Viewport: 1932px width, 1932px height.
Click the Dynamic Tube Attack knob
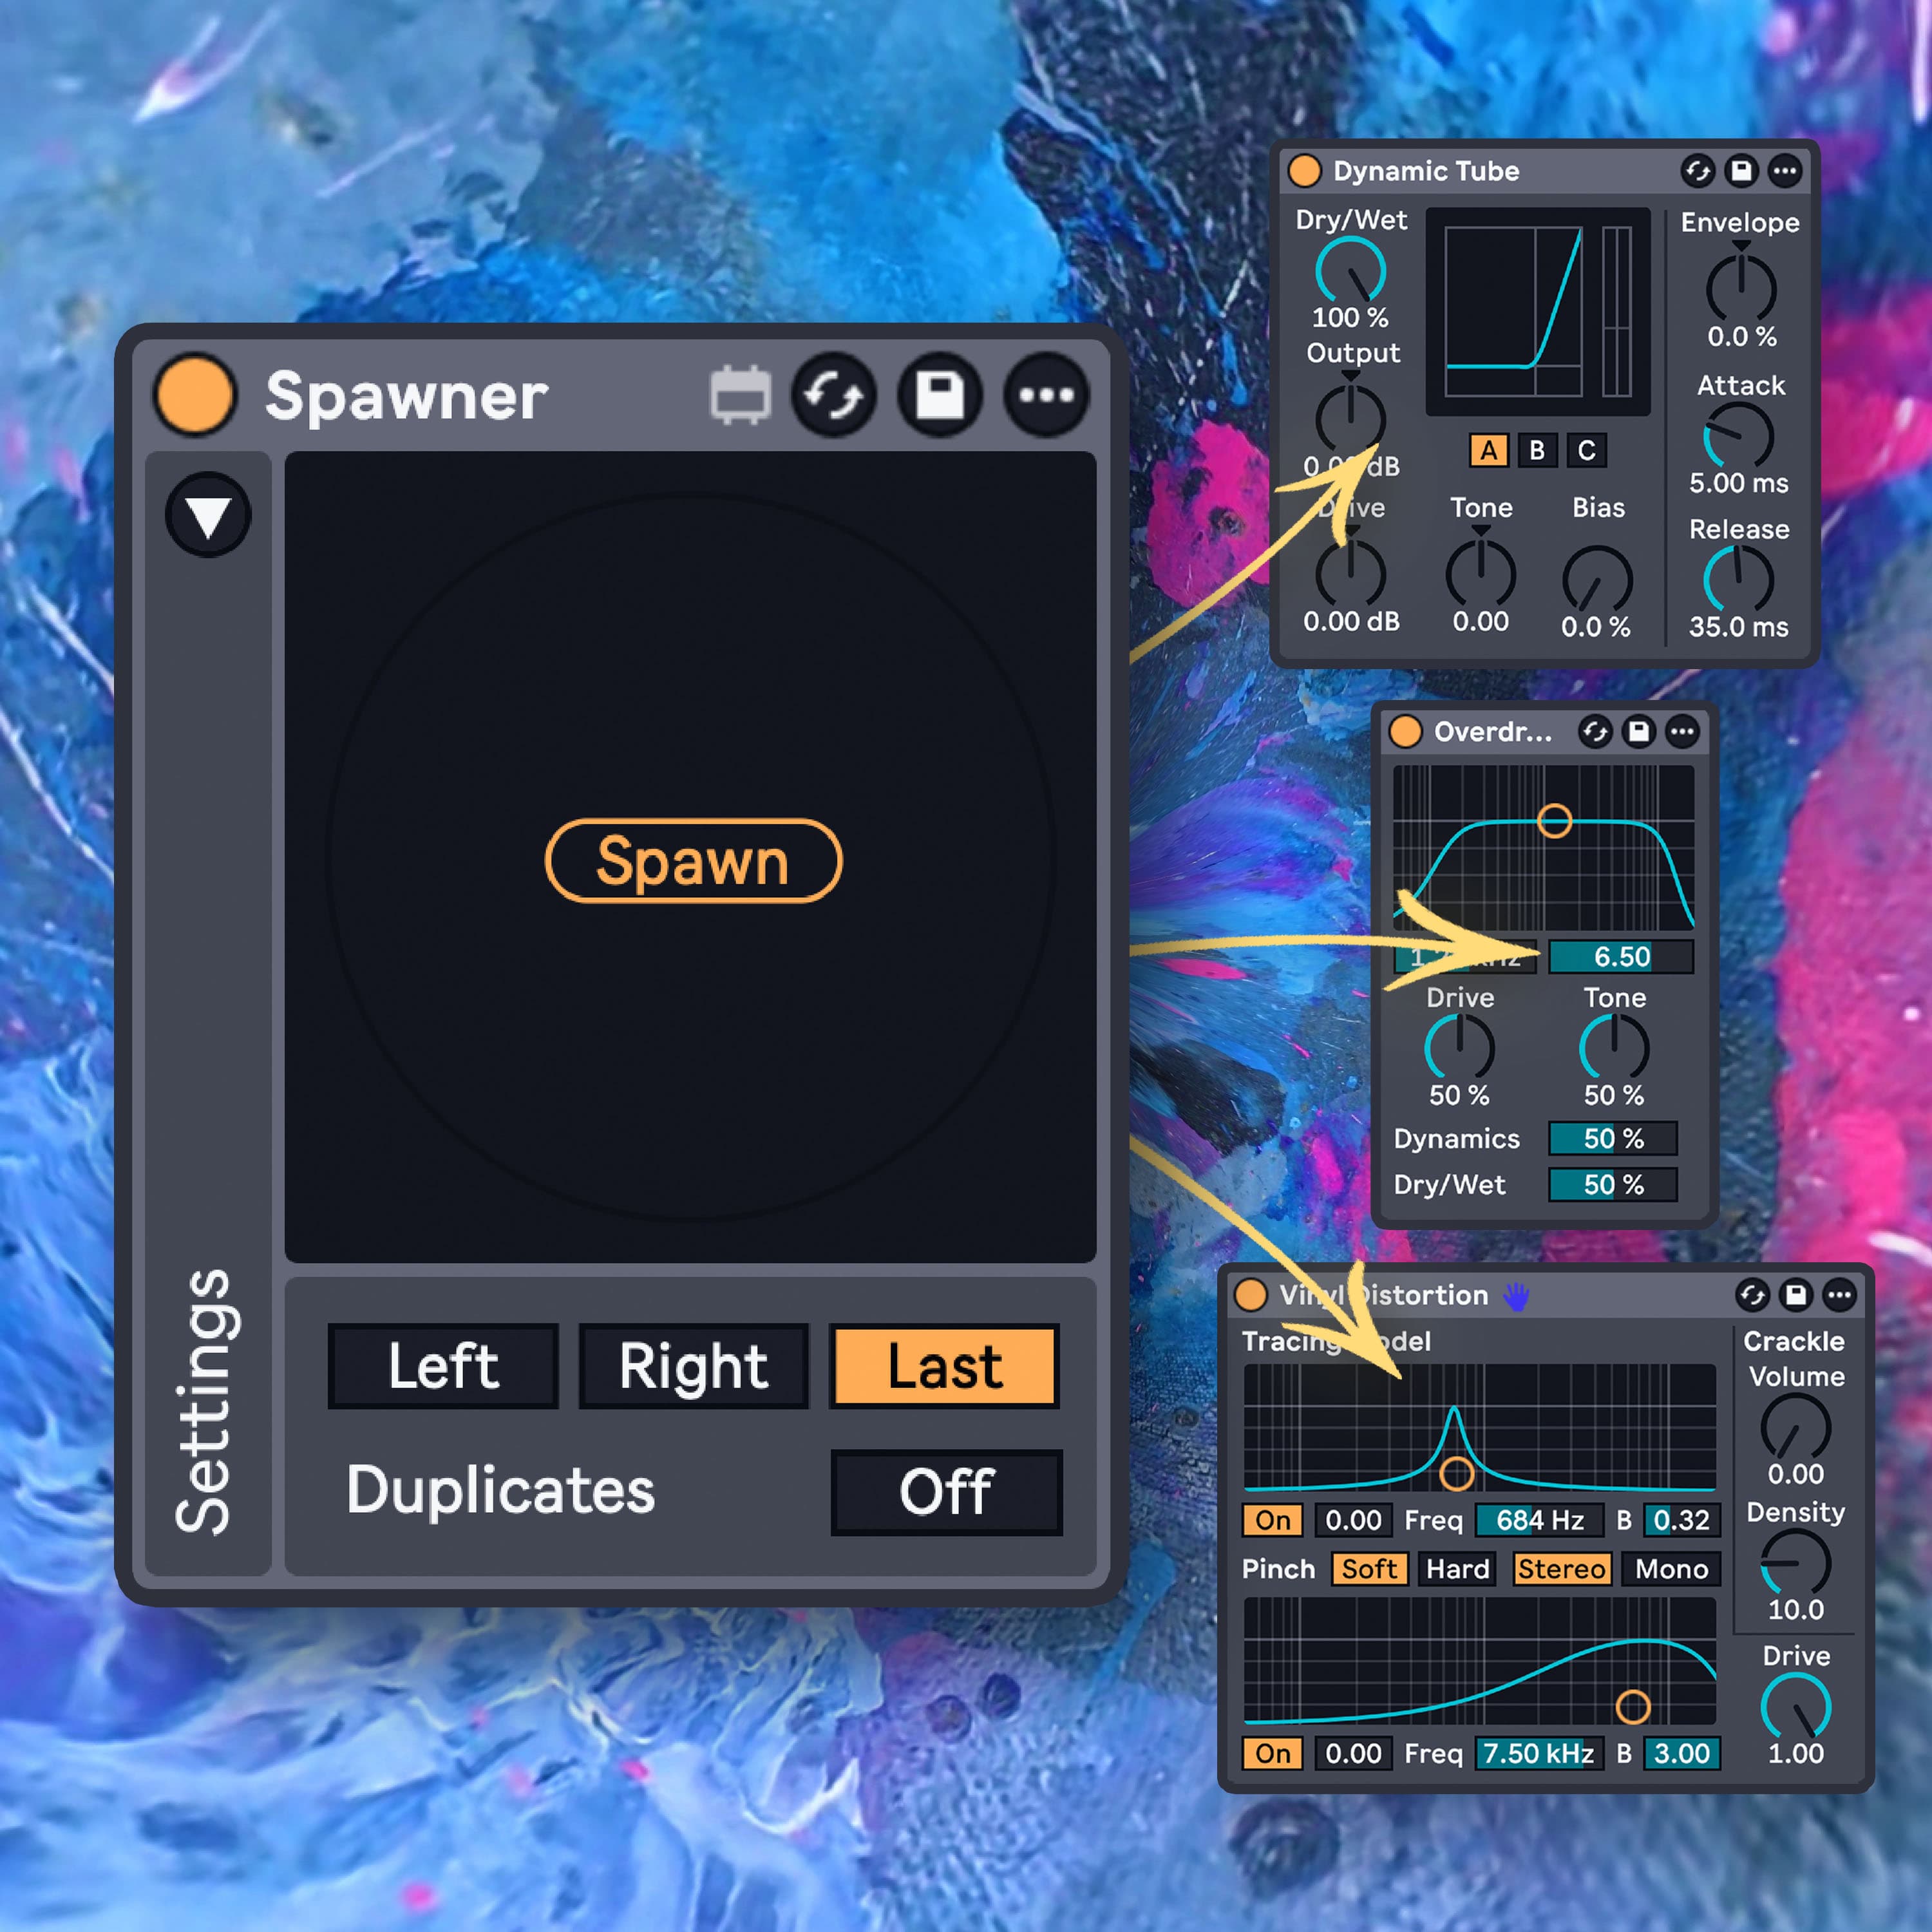(x=1739, y=435)
